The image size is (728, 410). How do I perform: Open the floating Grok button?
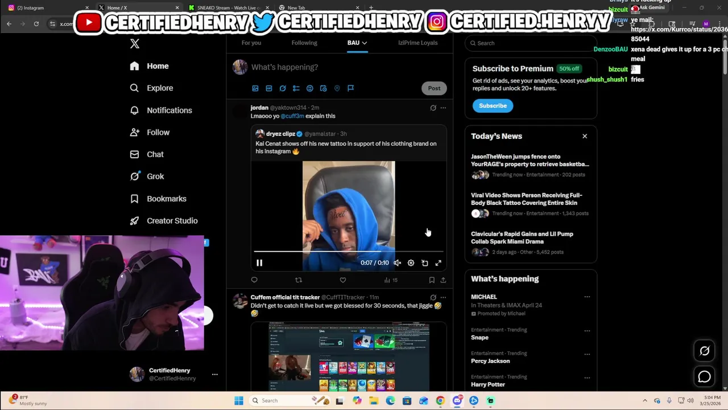coord(705,351)
